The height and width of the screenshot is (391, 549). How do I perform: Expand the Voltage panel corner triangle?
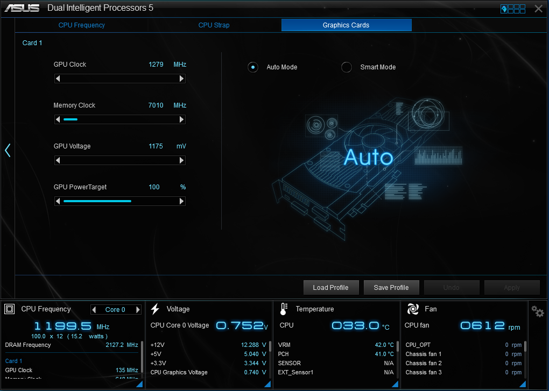(268, 384)
